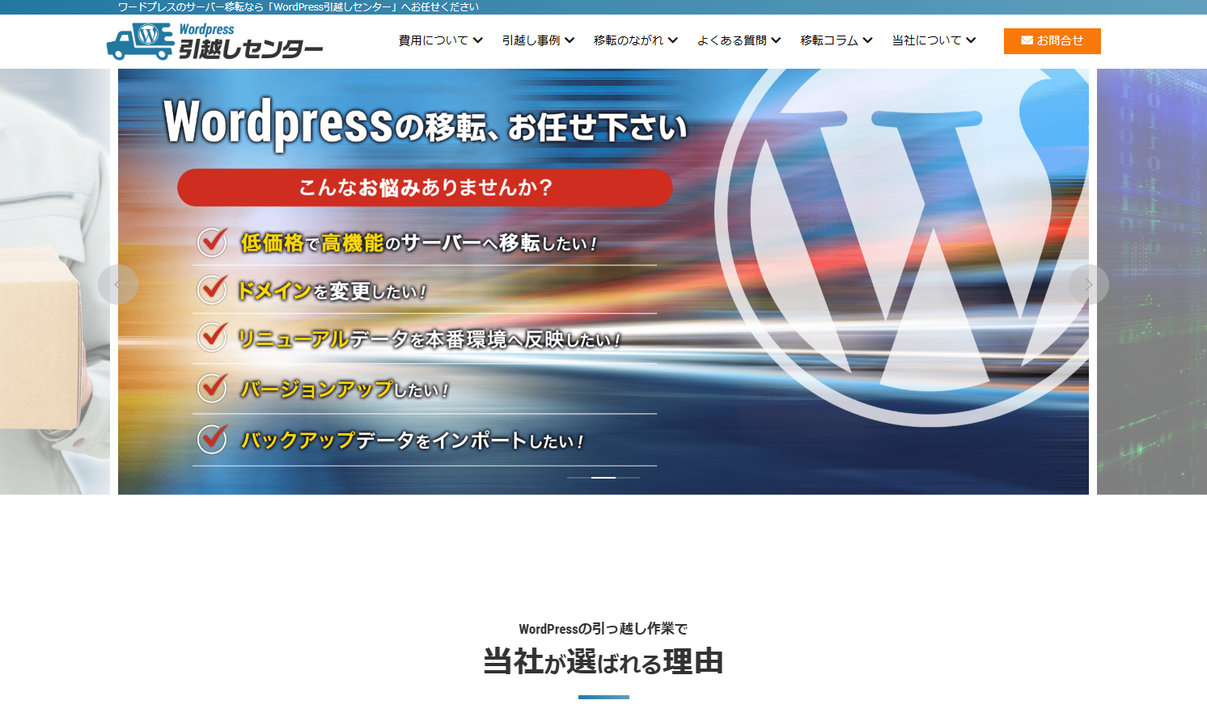Expand chevron next to 引越し事例
Viewport: 1207px width, 713px height.
pos(570,40)
